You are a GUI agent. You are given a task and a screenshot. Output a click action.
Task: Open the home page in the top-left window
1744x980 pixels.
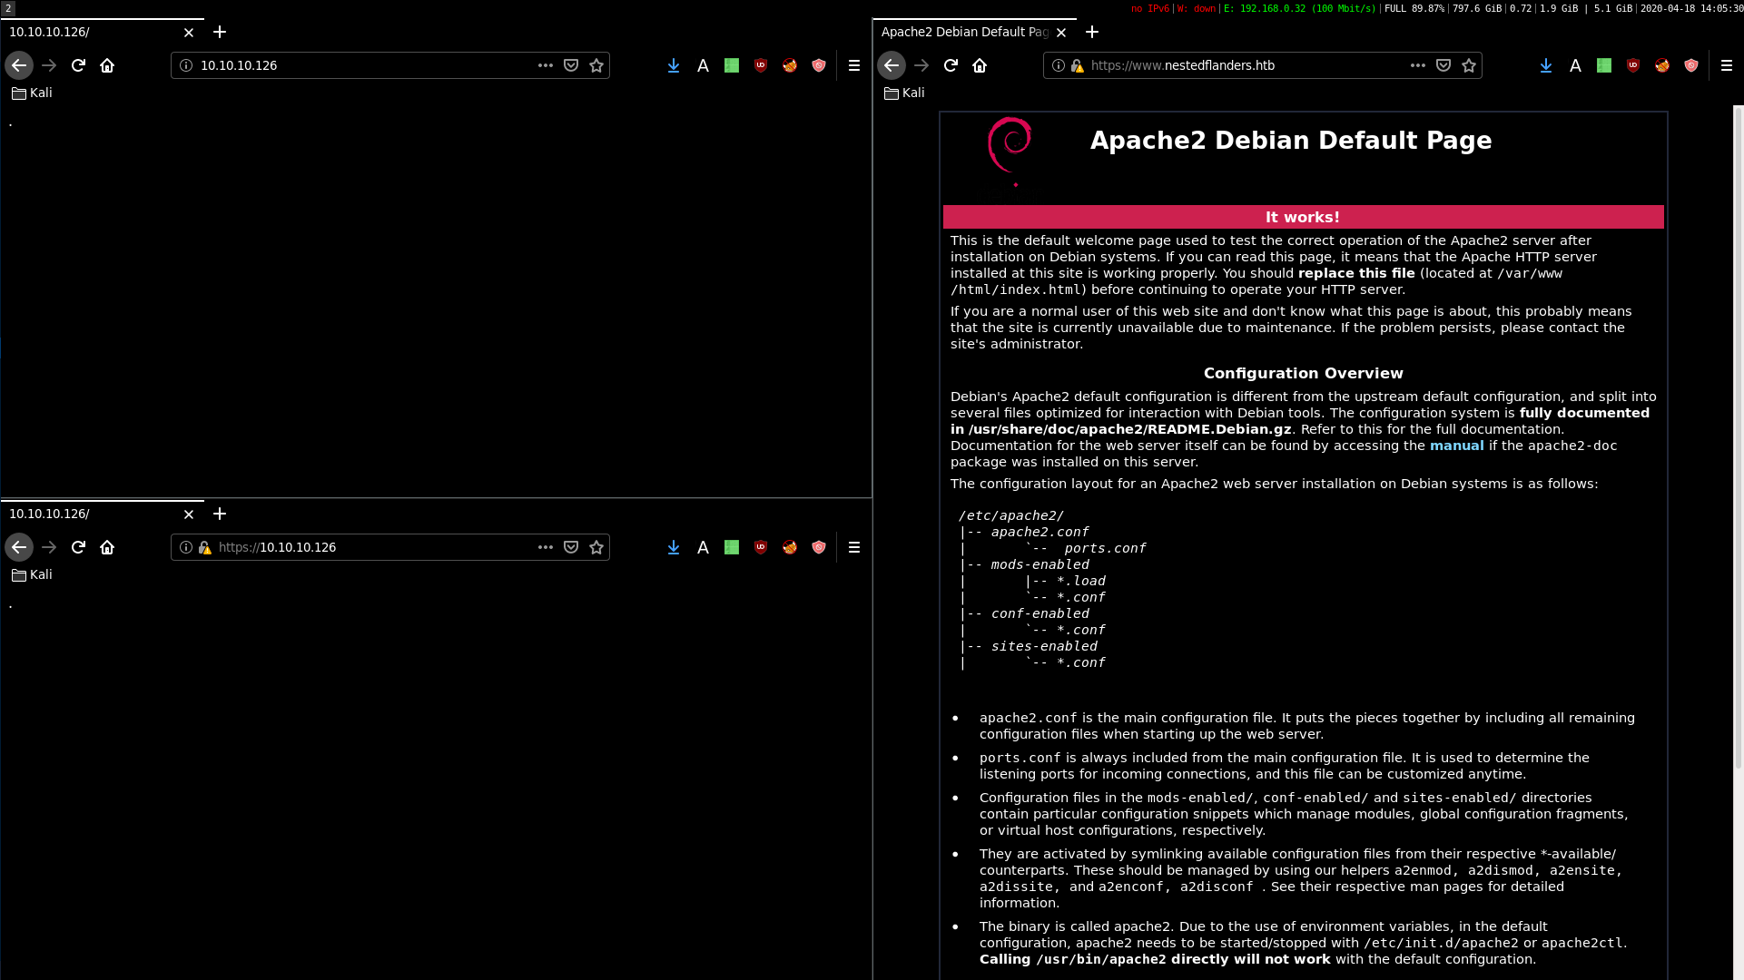[107, 65]
